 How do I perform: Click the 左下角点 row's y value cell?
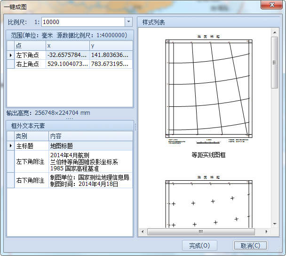tap(111, 55)
